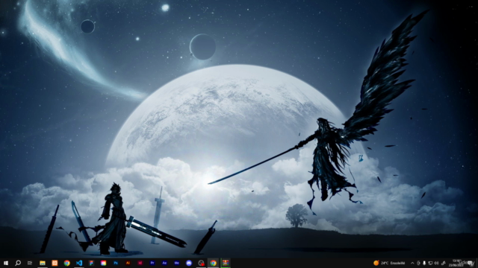
Task: Open the taskbar clock and date
Action: click(x=456, y=263)
